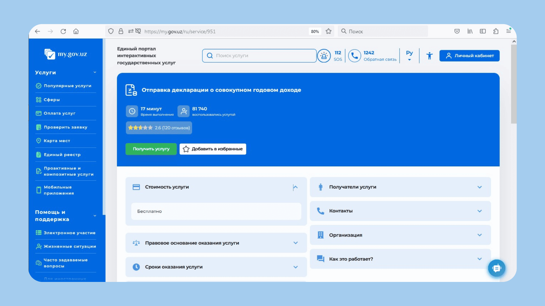The height and width of the screenshot is (306, 545).
Task: Click the page vertical scrollbar thumb
Action: (514, 84)
